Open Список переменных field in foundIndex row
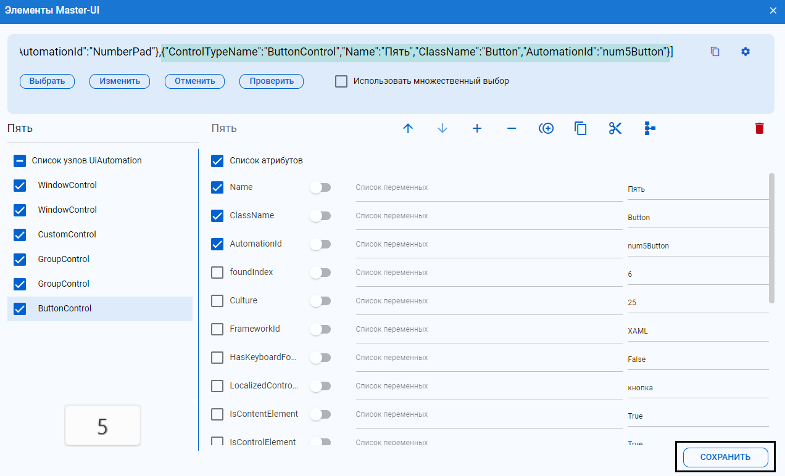 489,273
